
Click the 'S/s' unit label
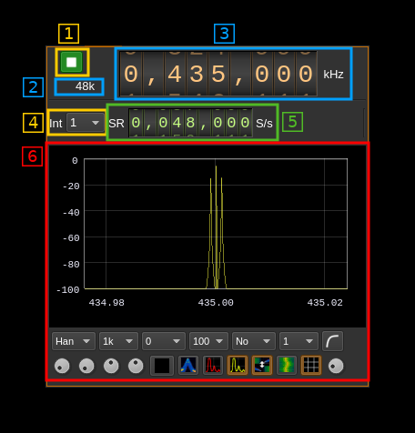(264, 124)
